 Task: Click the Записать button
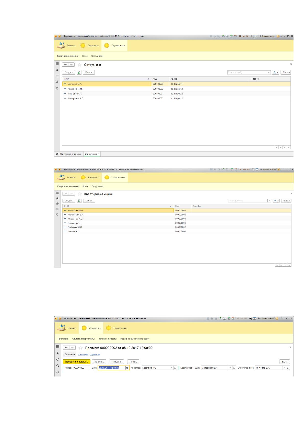[x=99, y=362]
